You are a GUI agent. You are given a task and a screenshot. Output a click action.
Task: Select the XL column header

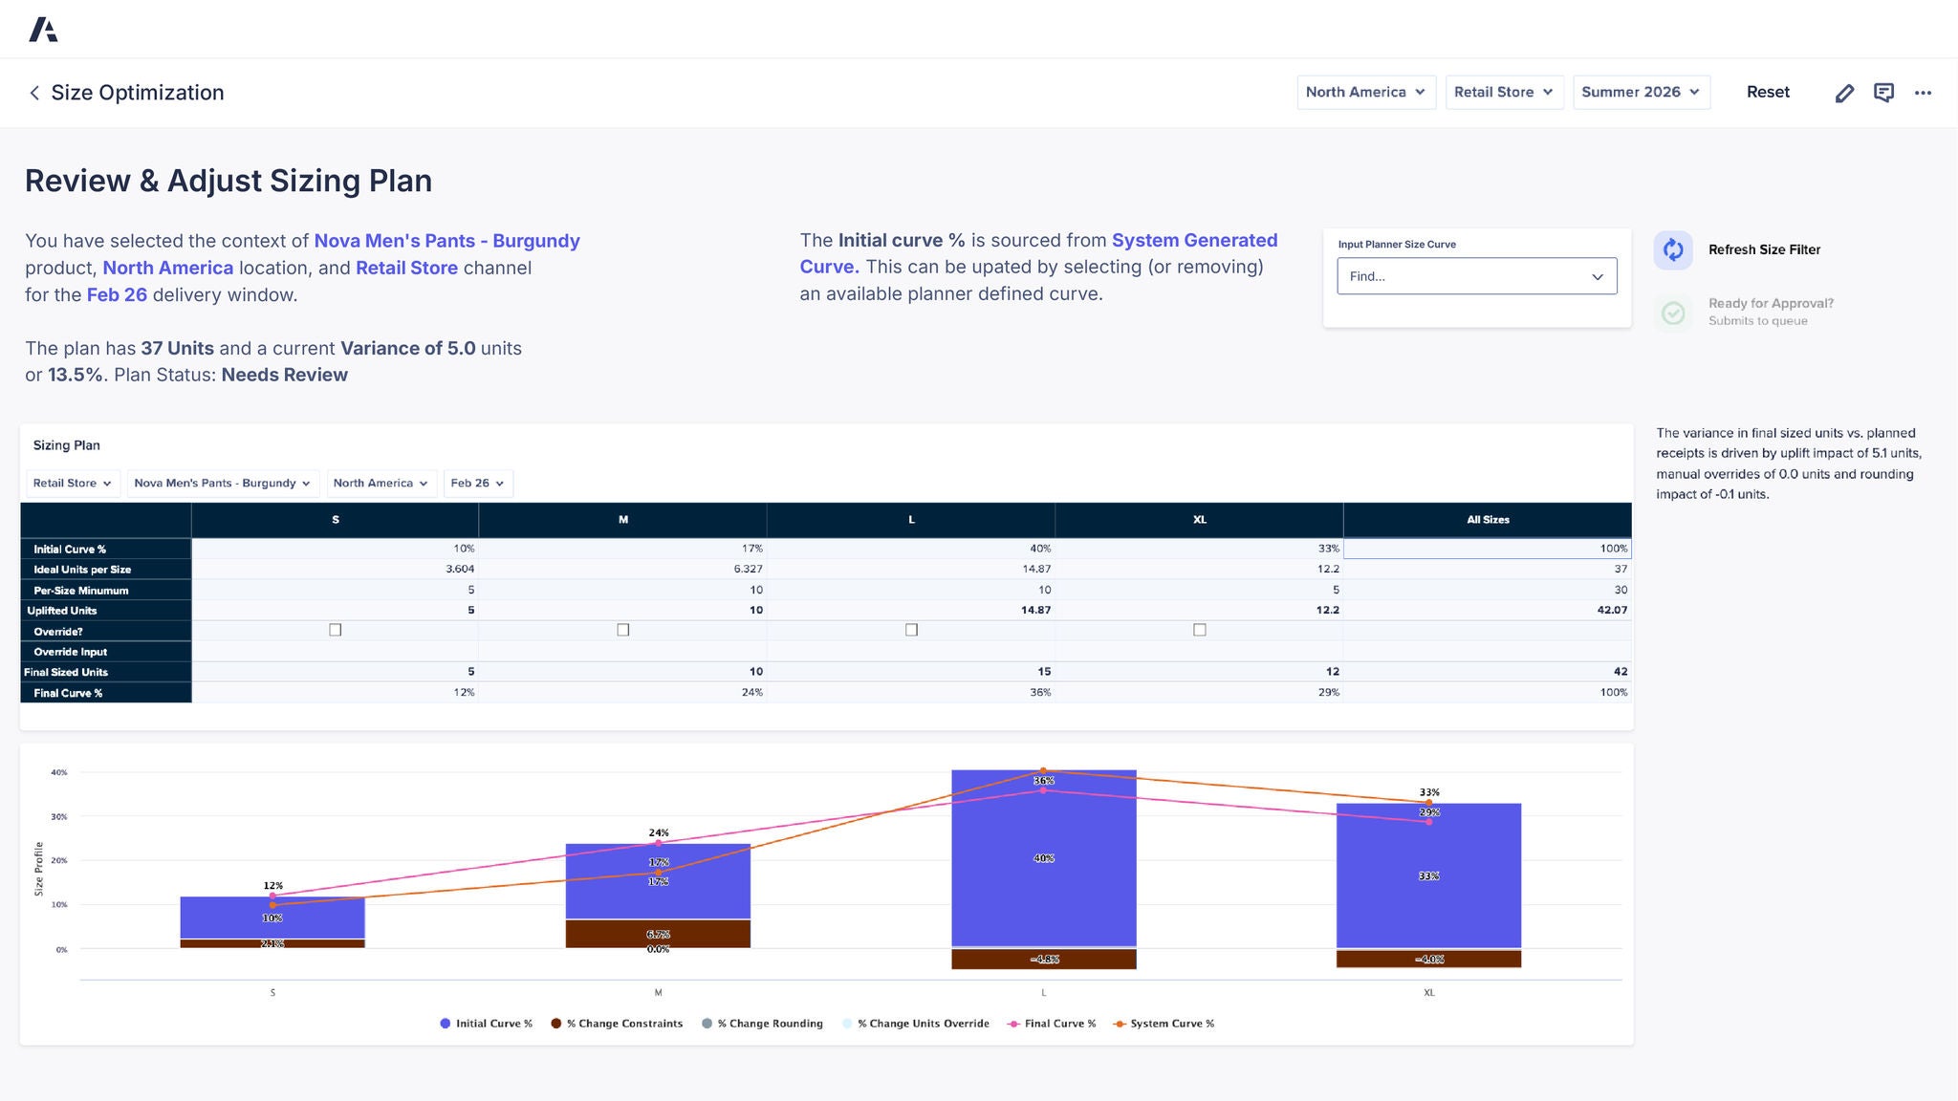point(1200,520)
